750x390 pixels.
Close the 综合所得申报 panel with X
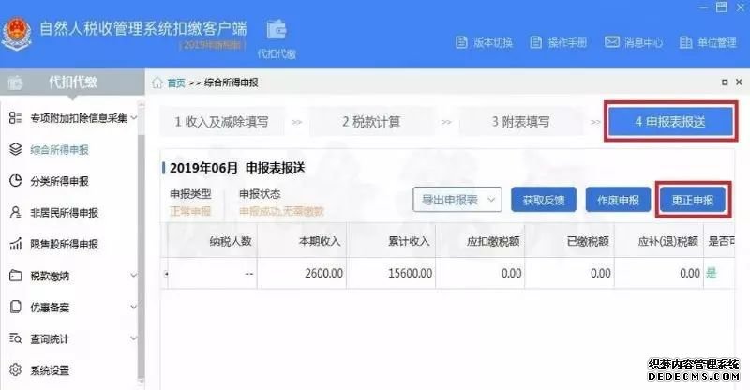coord(739,82)
